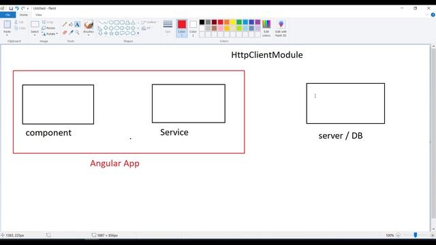Select the Color picker eyedropper tool

point(71,33)
